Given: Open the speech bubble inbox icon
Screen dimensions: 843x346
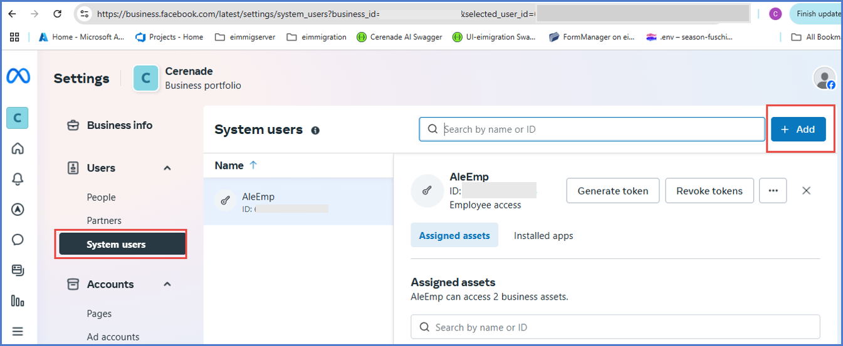Looking at the screenshot, I should (x=18, y=240).
